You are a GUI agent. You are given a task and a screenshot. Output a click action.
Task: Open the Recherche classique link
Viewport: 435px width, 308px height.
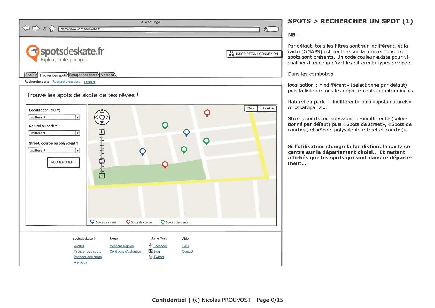(x=66, y=82)
